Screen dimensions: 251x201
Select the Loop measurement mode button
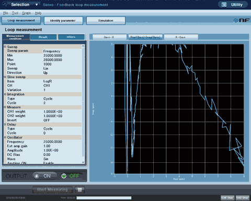coord(21,20)
